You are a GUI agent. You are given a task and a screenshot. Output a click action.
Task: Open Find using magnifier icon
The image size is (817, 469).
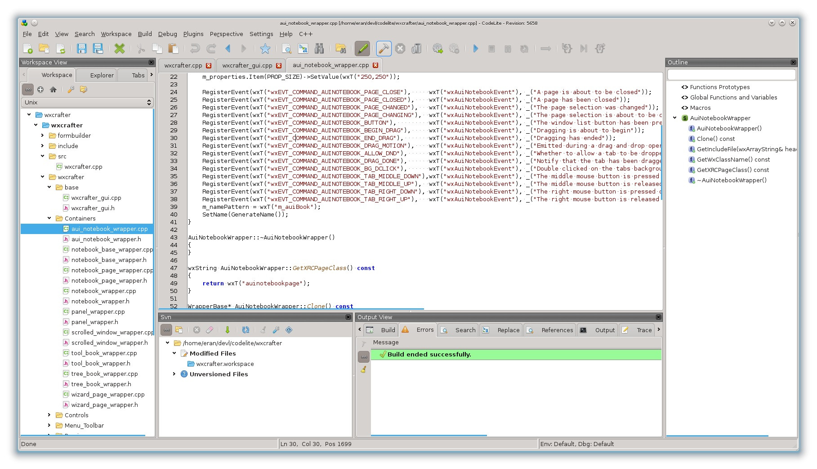click(x=286, y=49)
